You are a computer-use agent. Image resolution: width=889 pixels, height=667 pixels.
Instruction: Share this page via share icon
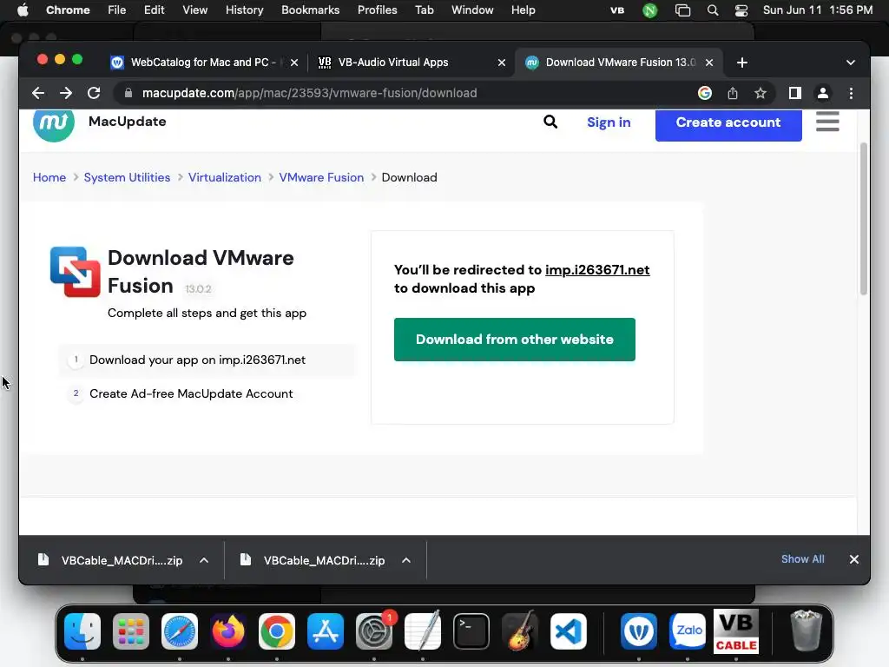(733, 93)
